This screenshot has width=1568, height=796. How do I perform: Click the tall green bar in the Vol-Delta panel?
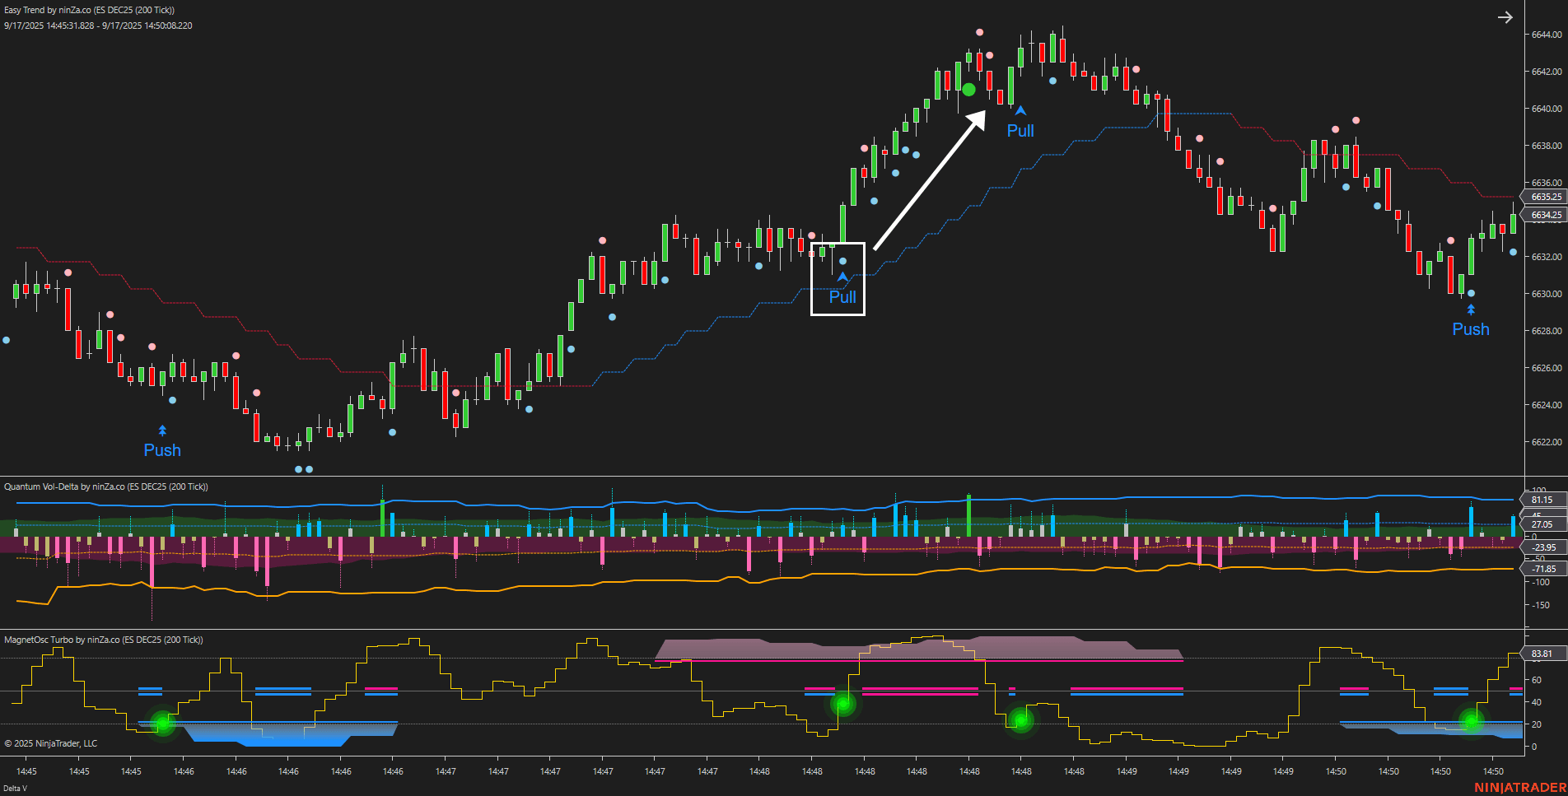pyautogui.click(x=968, y=515)
